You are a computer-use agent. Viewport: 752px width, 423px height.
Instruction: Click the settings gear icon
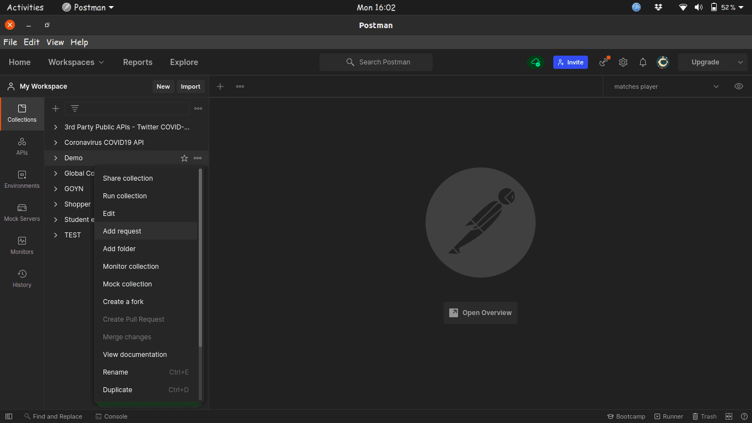pos(623,62)
